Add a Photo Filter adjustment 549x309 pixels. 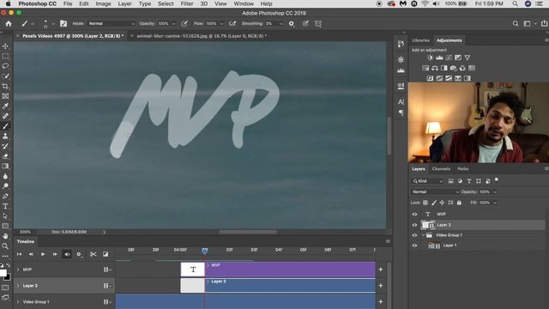(x=454, y=68)
